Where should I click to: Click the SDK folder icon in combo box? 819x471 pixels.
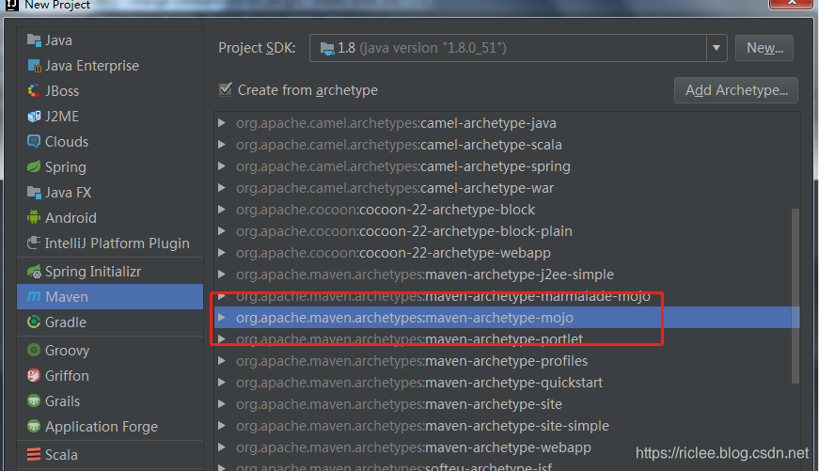pos(327,49)
